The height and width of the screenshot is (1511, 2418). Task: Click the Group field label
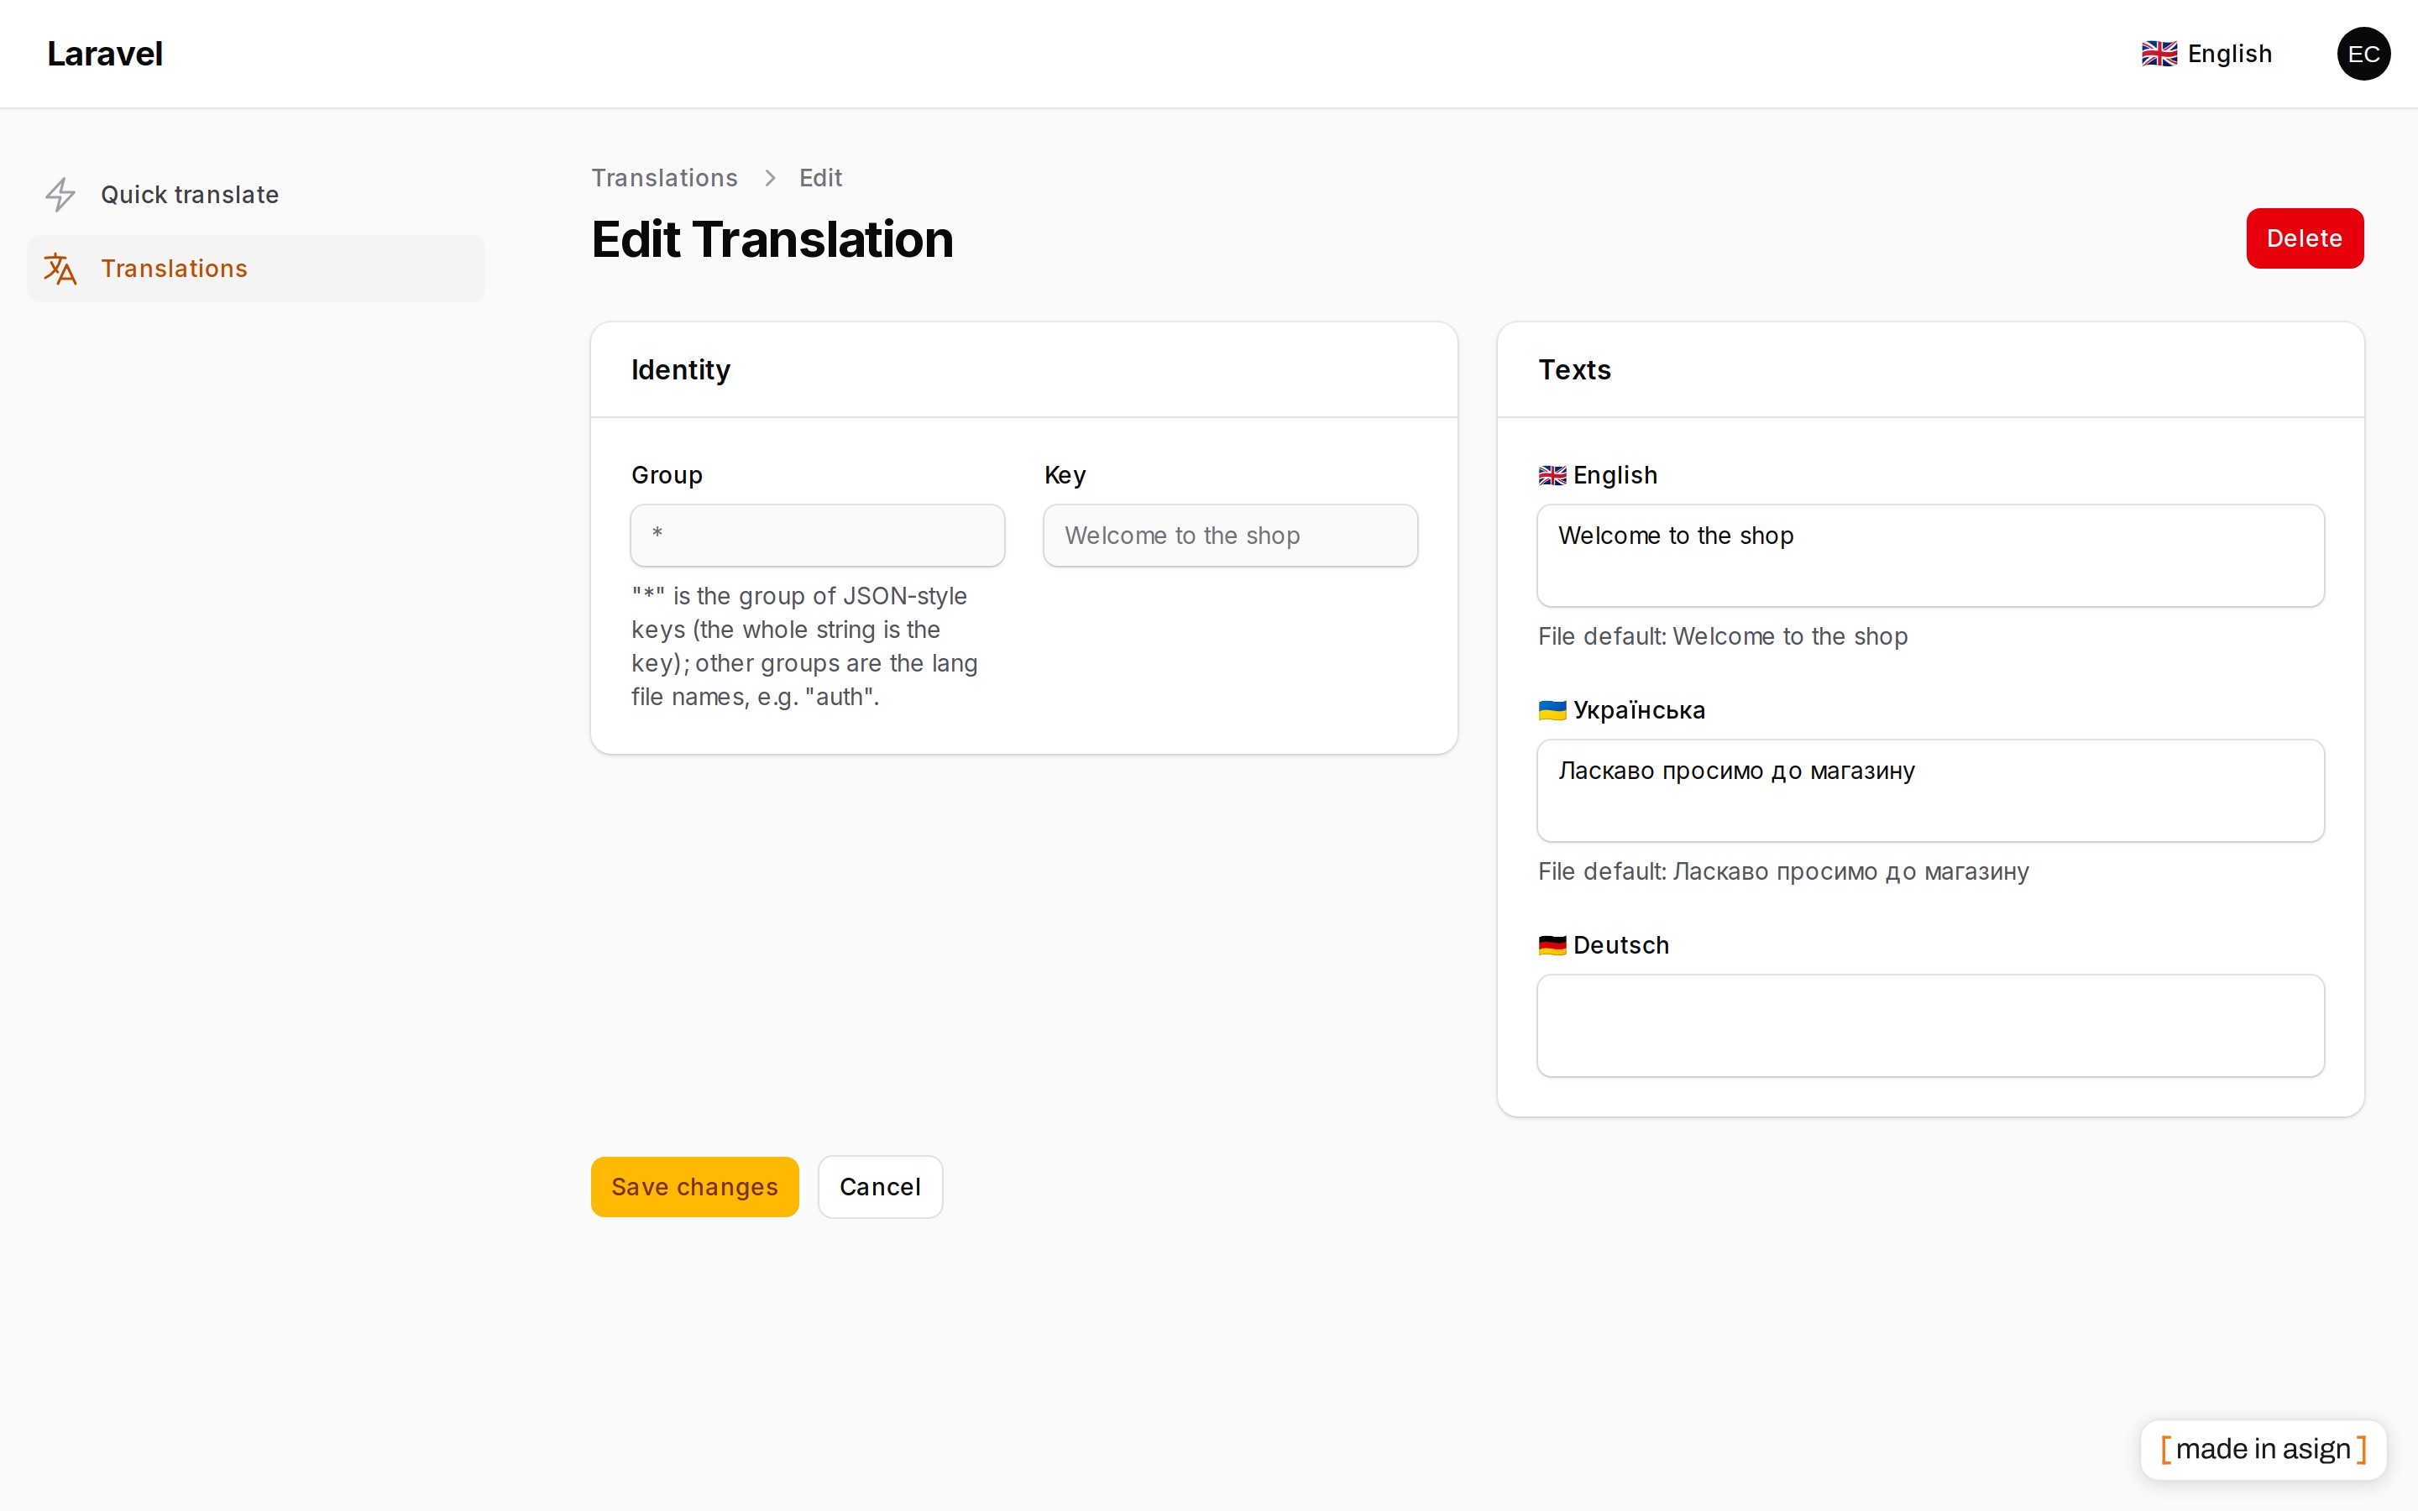667,476
